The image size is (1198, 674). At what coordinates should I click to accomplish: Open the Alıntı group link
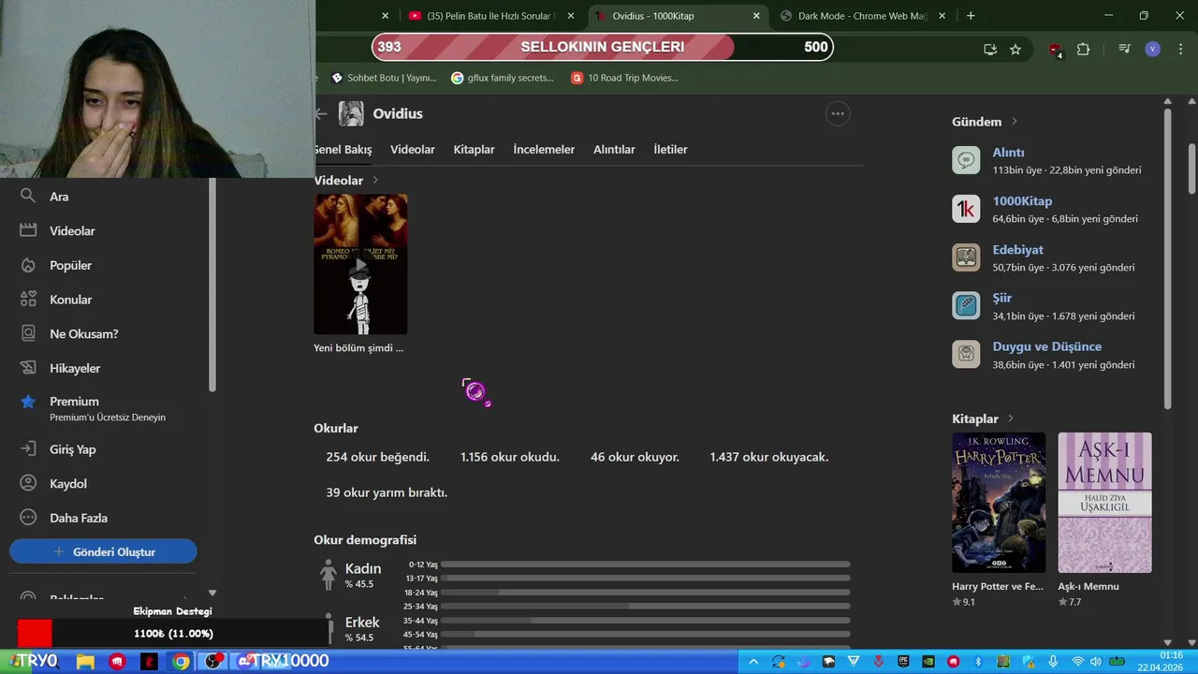tap(1008, 153)
